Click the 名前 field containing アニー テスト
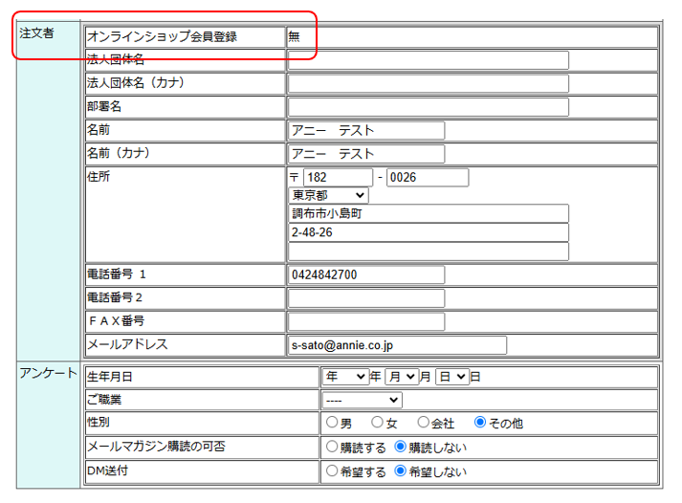 (366, 130)
